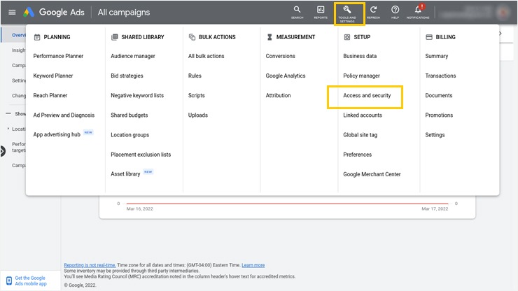Open Billing Documents
518x291 pixels.
439,95
